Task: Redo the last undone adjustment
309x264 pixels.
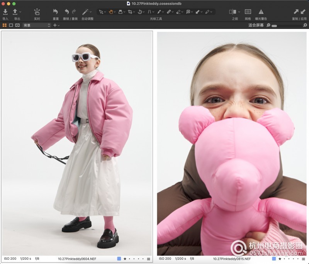Action: tap(74, 12)
